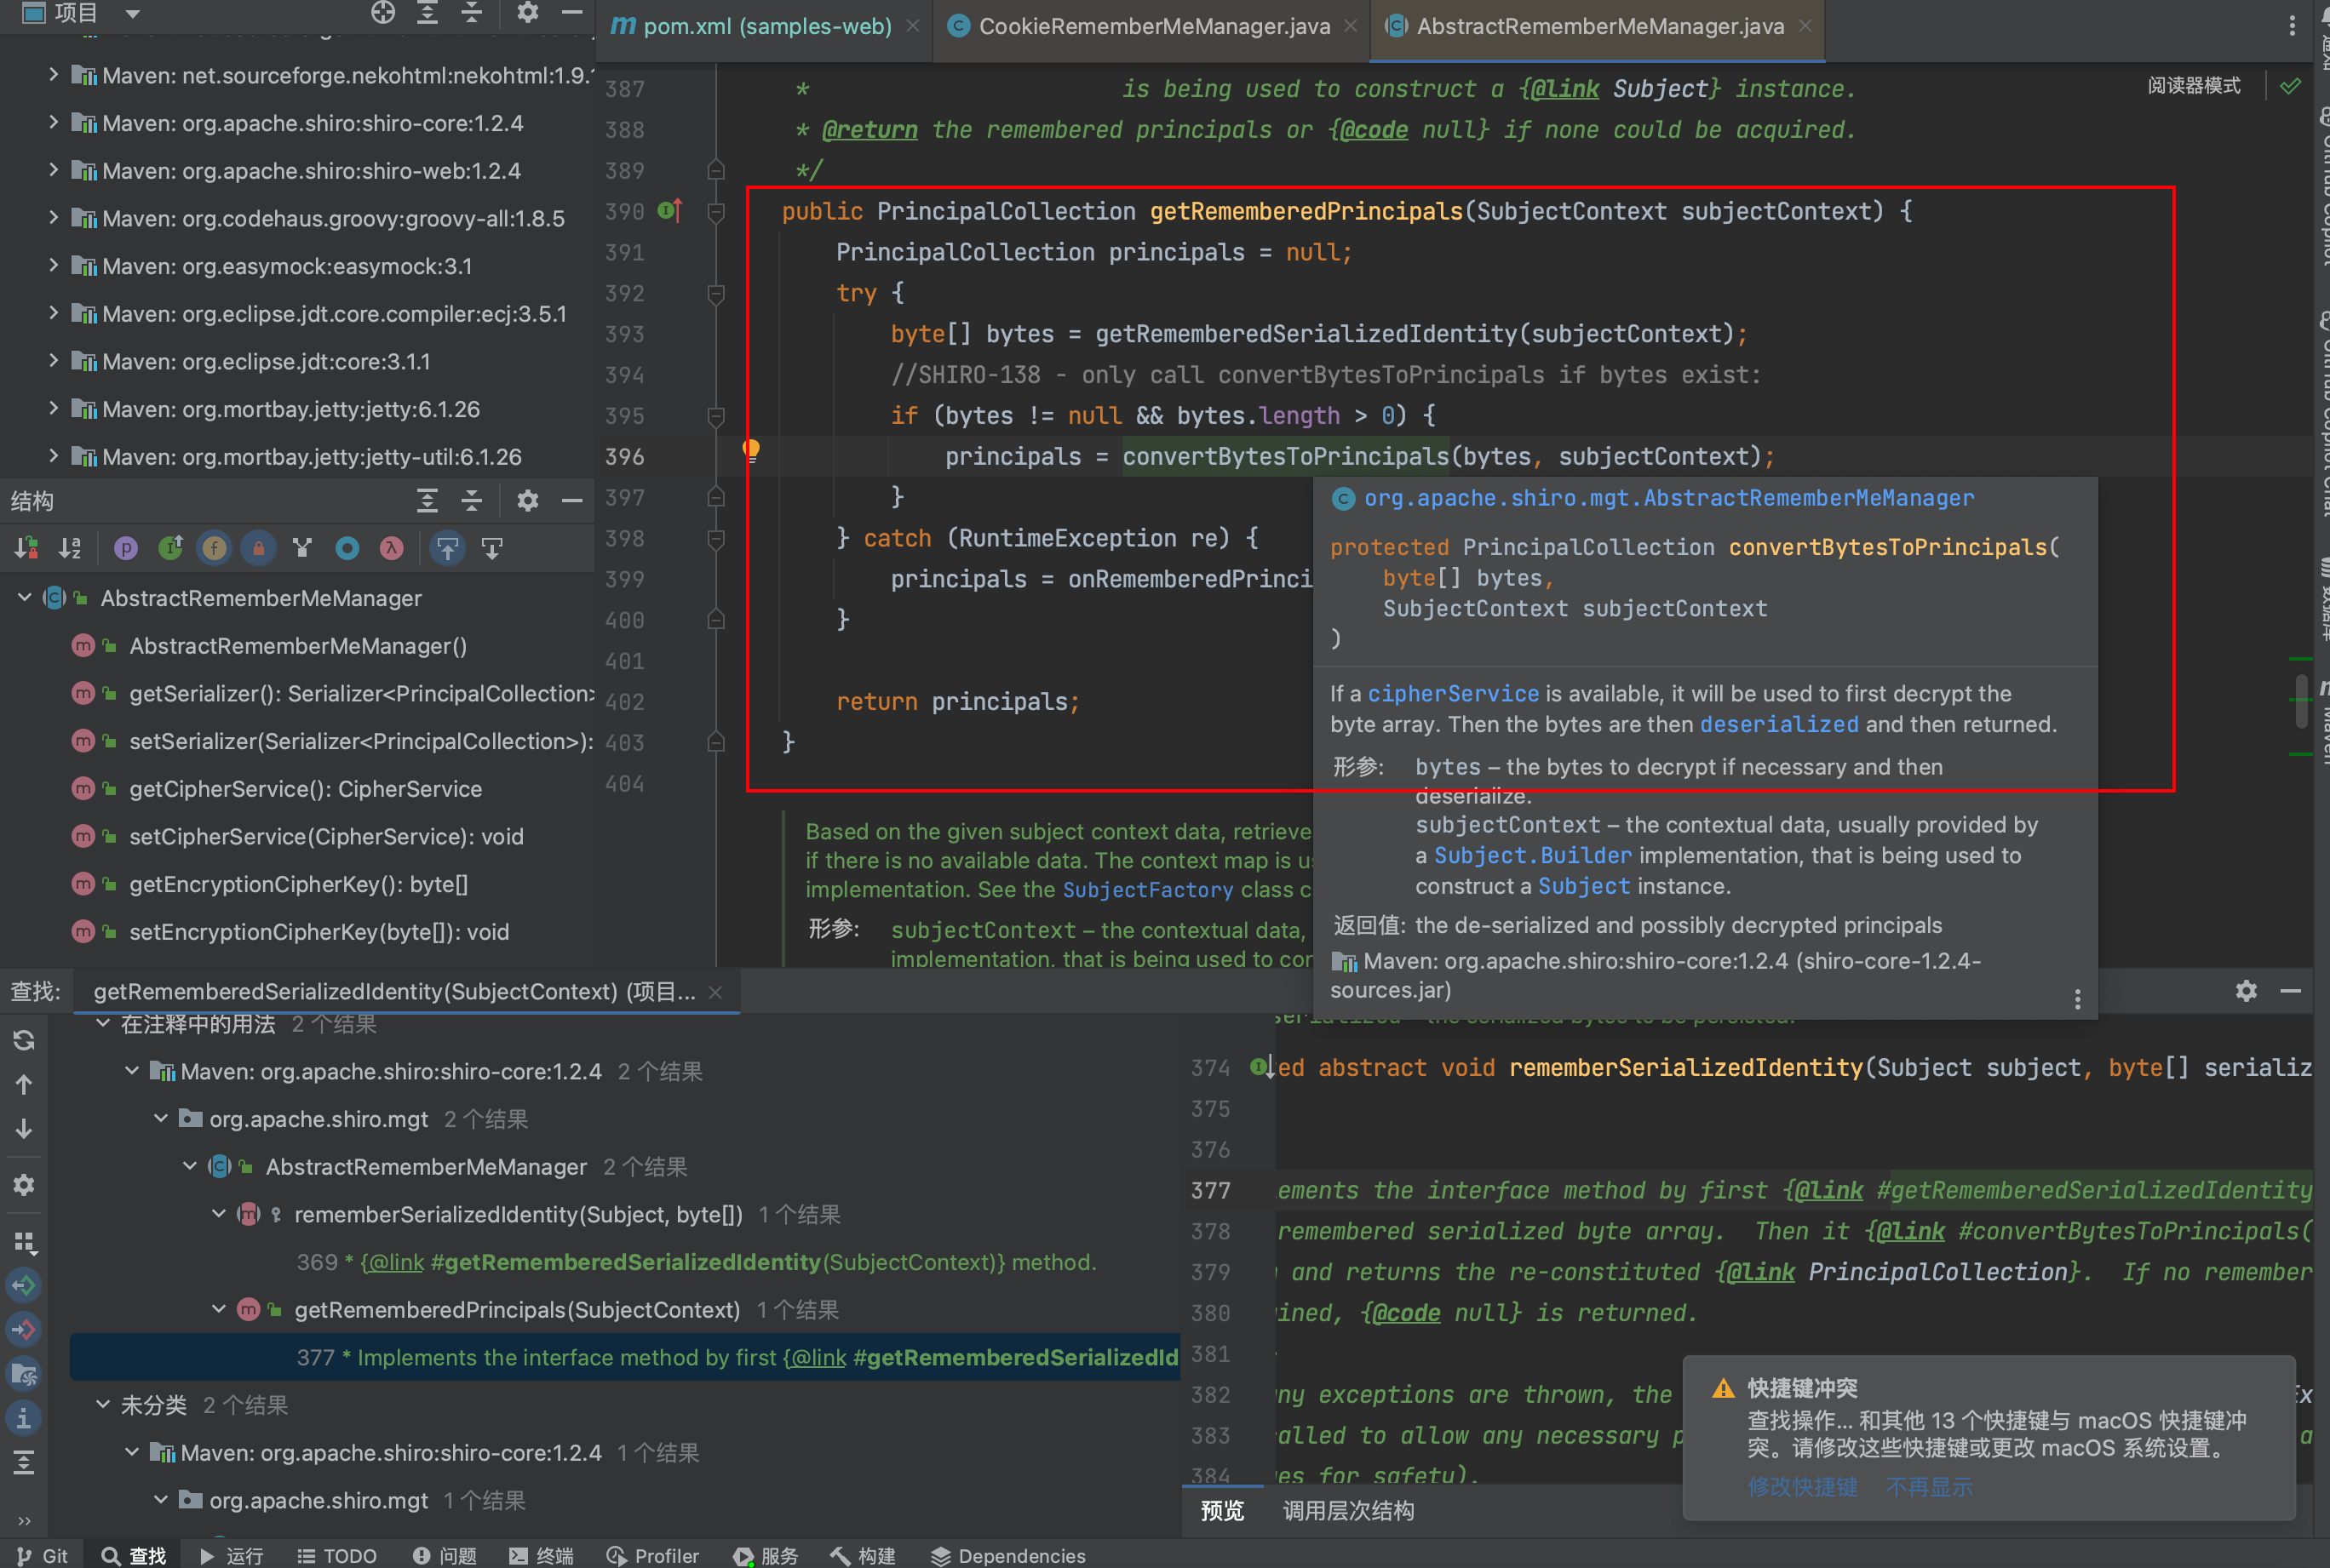Click 修改快捷键 link in notification
2330x1568 pixels.
(x=1802, y=1487)
